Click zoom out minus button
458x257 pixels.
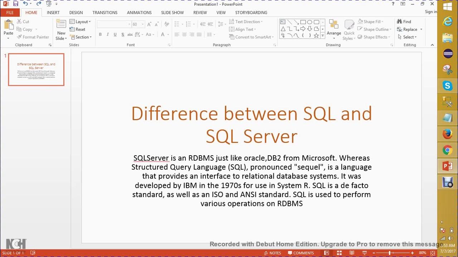point(374,253)
